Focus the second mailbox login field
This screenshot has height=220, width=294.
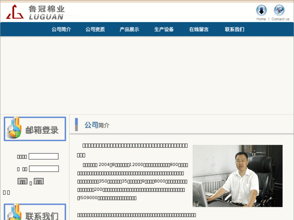point(44,169)
